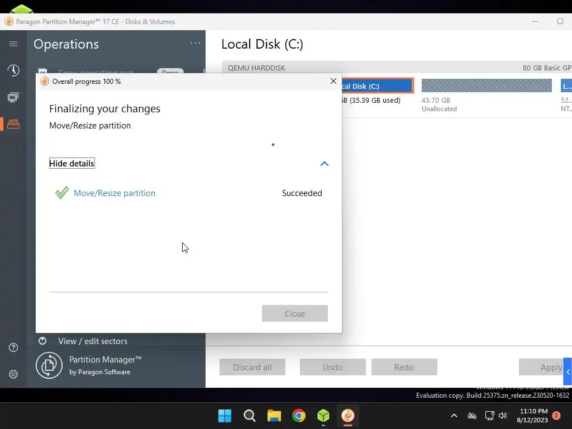This screenshot has height=429, width=572.
Task: Click the volume speaker tray icon
Action: point(503,416)
